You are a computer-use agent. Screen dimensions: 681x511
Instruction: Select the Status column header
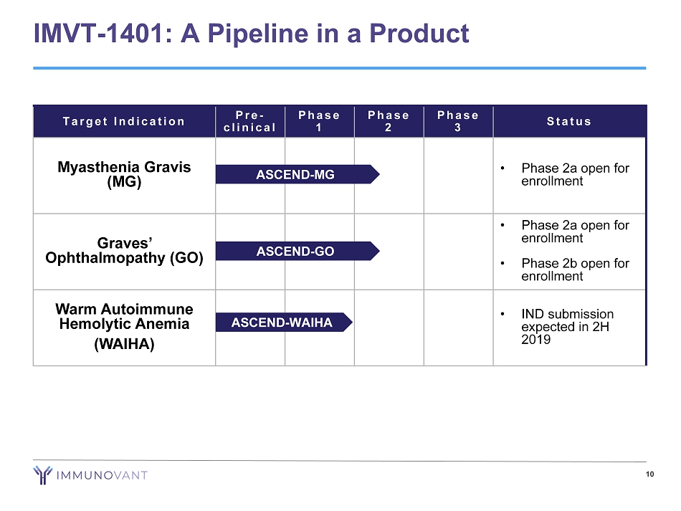tap(569, 121)
